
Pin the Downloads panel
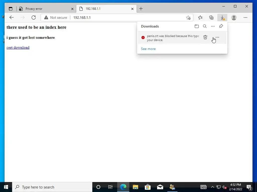[x=221, y=26]
